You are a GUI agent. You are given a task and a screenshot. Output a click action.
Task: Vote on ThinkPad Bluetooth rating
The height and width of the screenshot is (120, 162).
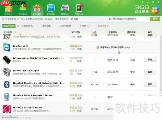(79, 86)
